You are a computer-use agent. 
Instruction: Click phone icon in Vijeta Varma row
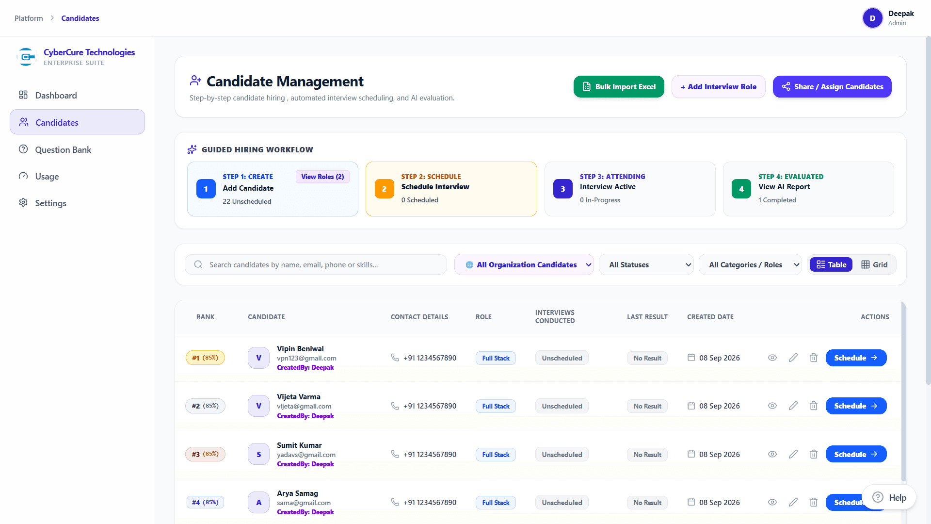click(395, 406)
